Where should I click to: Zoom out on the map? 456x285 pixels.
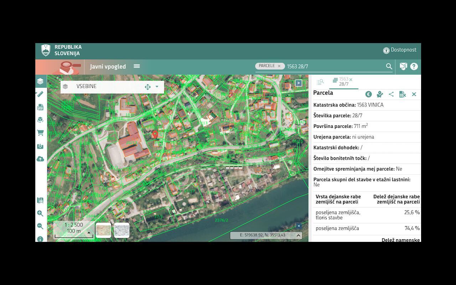click(x=40, y=226)
